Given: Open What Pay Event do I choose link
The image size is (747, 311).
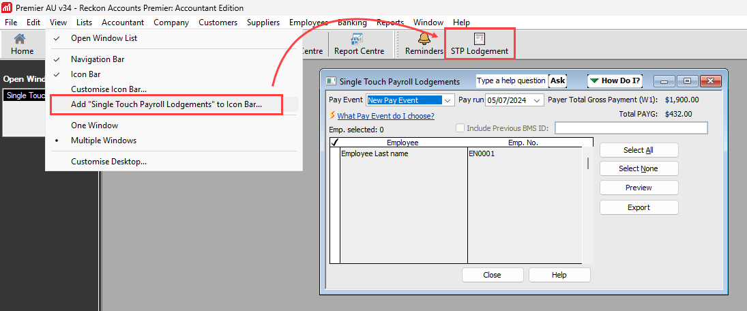Looking at the screenshot, I should (385, 116).
